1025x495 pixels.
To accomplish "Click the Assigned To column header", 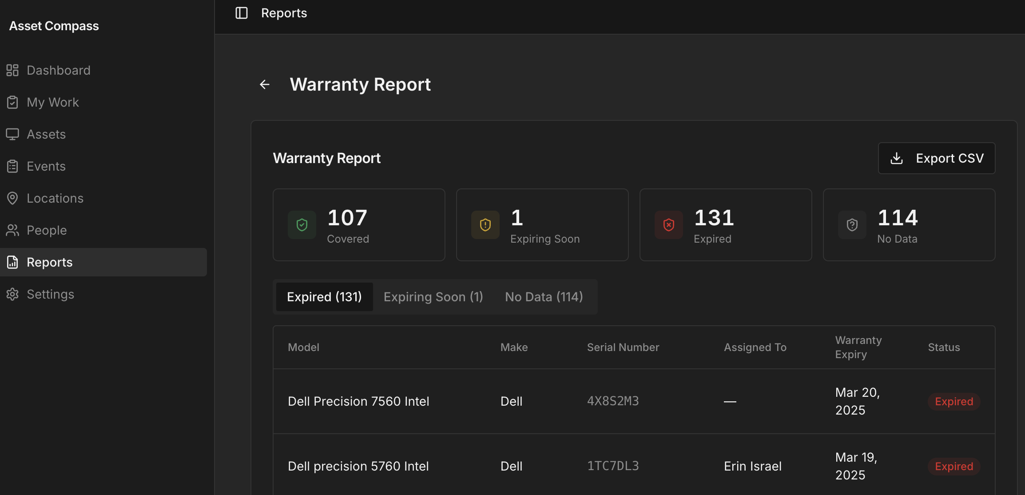I will (x=755, y=347).
